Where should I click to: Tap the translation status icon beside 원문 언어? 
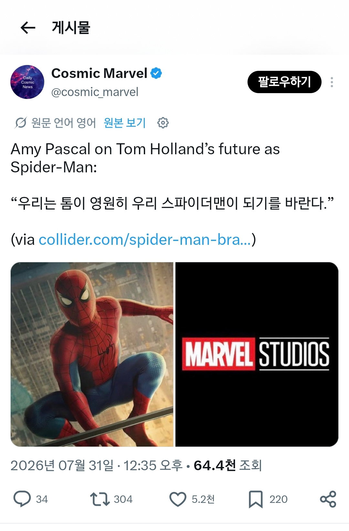[x=21, y=123]
